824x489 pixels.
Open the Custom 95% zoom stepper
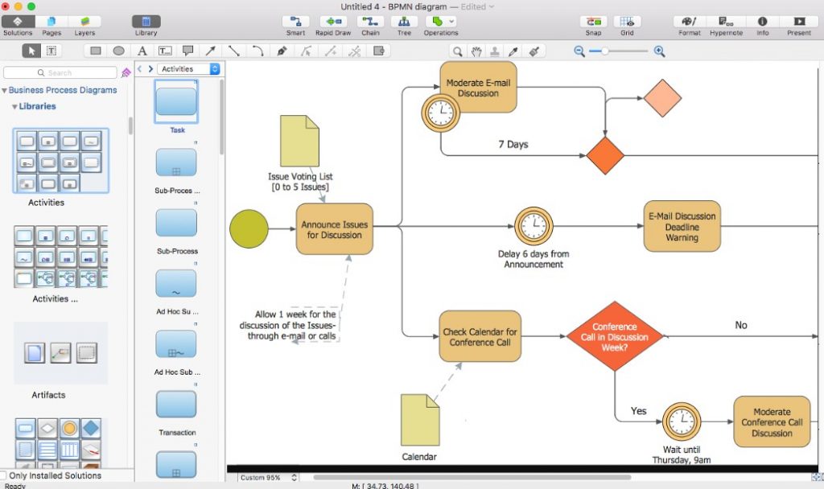click(x=295, y=478)
